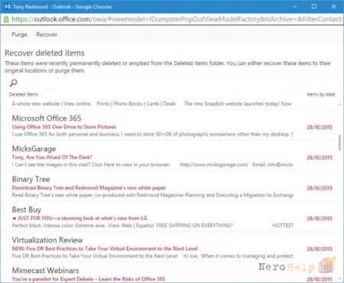Click the date on the Best Buy row

320,218
